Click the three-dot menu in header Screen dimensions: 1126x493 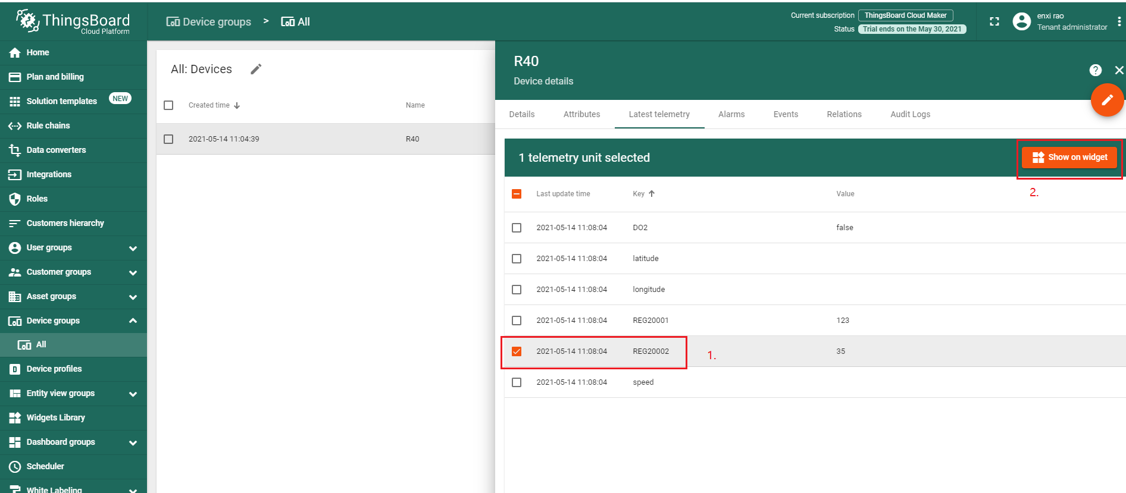[x=1119, y=22]
